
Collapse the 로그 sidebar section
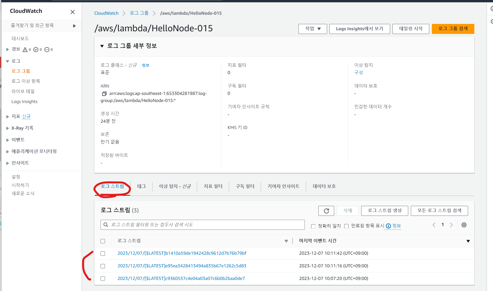coord(8,61)
